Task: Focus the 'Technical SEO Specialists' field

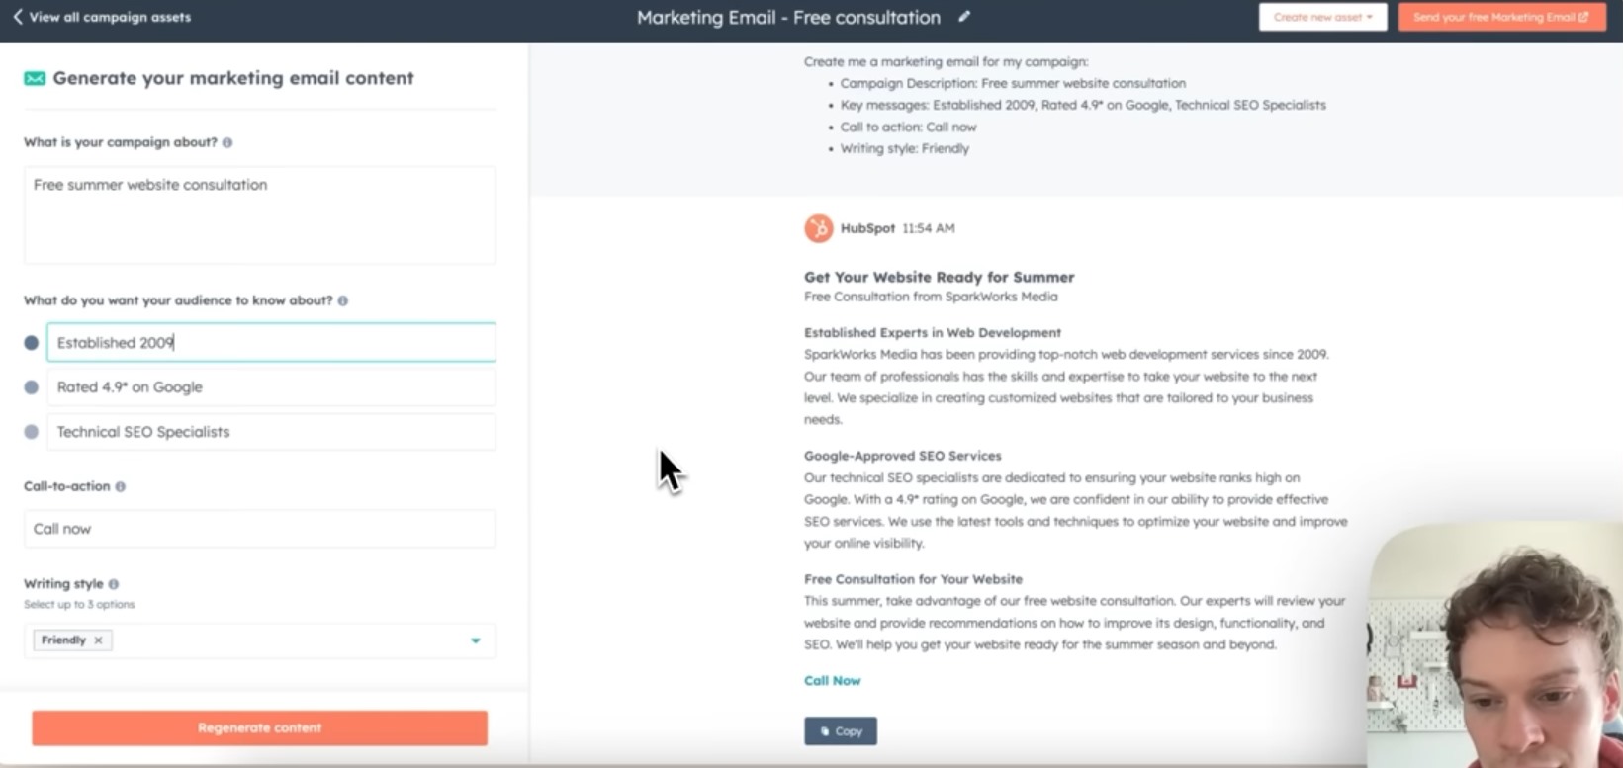Action: point(271,432)
